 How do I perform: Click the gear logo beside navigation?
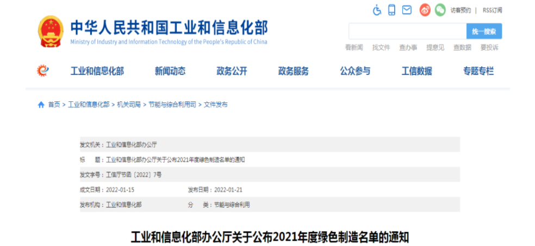tap(43, 71)
